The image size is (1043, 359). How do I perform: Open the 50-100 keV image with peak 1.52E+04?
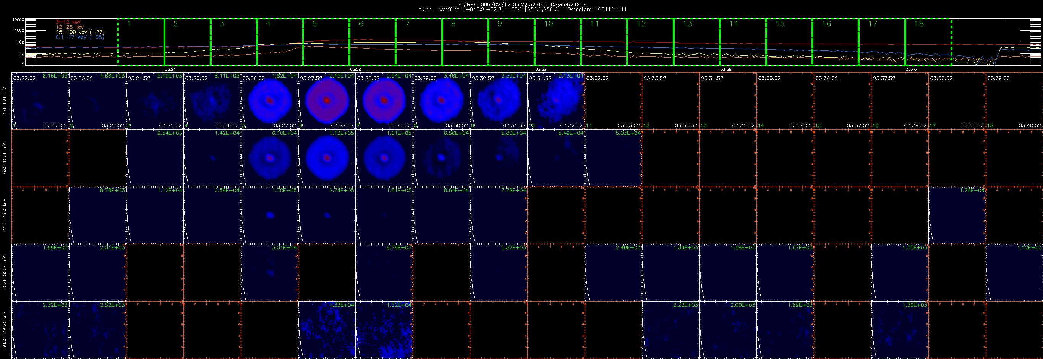[384, 330]
